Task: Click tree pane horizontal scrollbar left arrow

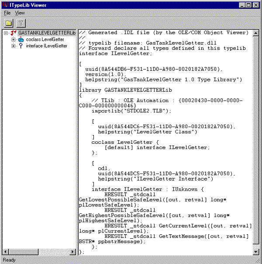Action: tap(5, 252)
